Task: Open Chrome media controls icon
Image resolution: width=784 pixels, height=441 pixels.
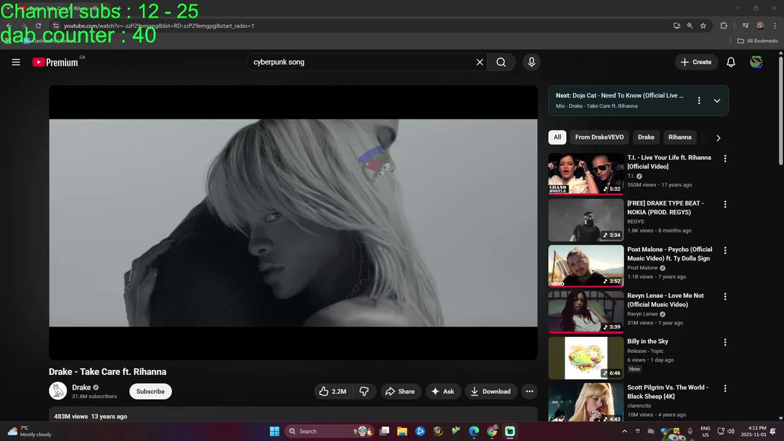Action: tap(745, 26)
